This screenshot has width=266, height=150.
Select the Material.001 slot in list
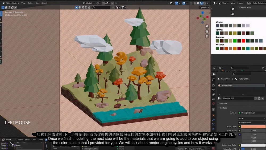pyautogui.click(x=241, y=86)
